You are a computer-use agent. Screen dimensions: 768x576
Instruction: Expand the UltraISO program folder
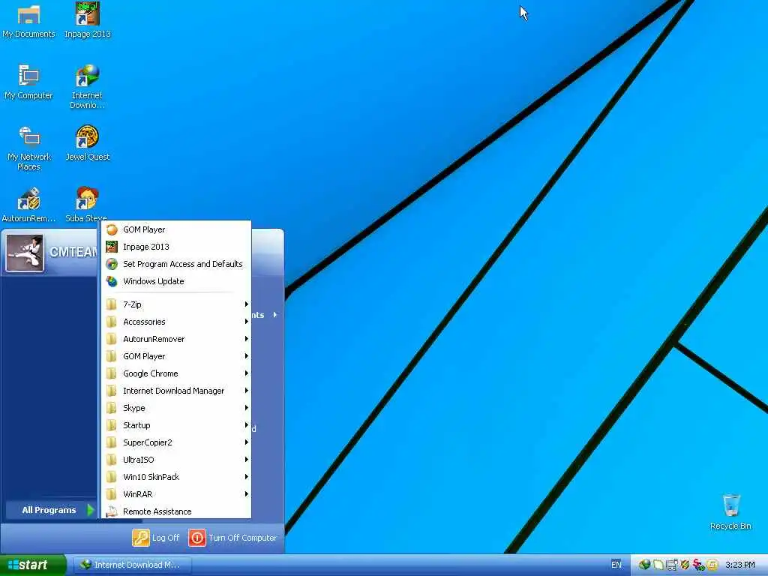click(x=176, y=460)
